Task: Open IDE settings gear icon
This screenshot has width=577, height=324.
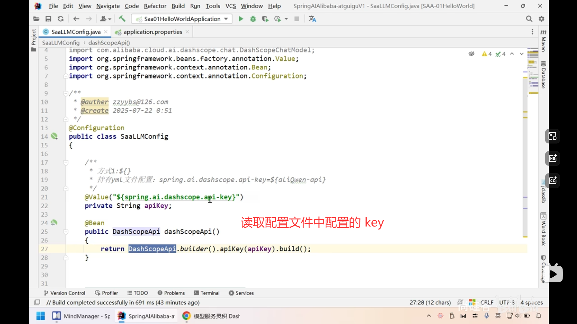Action: 542,19
